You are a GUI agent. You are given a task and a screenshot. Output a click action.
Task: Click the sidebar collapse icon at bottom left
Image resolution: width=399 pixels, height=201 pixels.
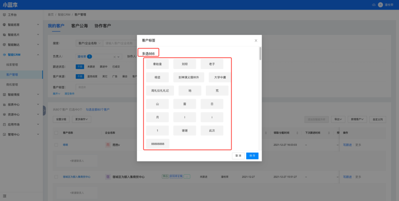point(4,196)
